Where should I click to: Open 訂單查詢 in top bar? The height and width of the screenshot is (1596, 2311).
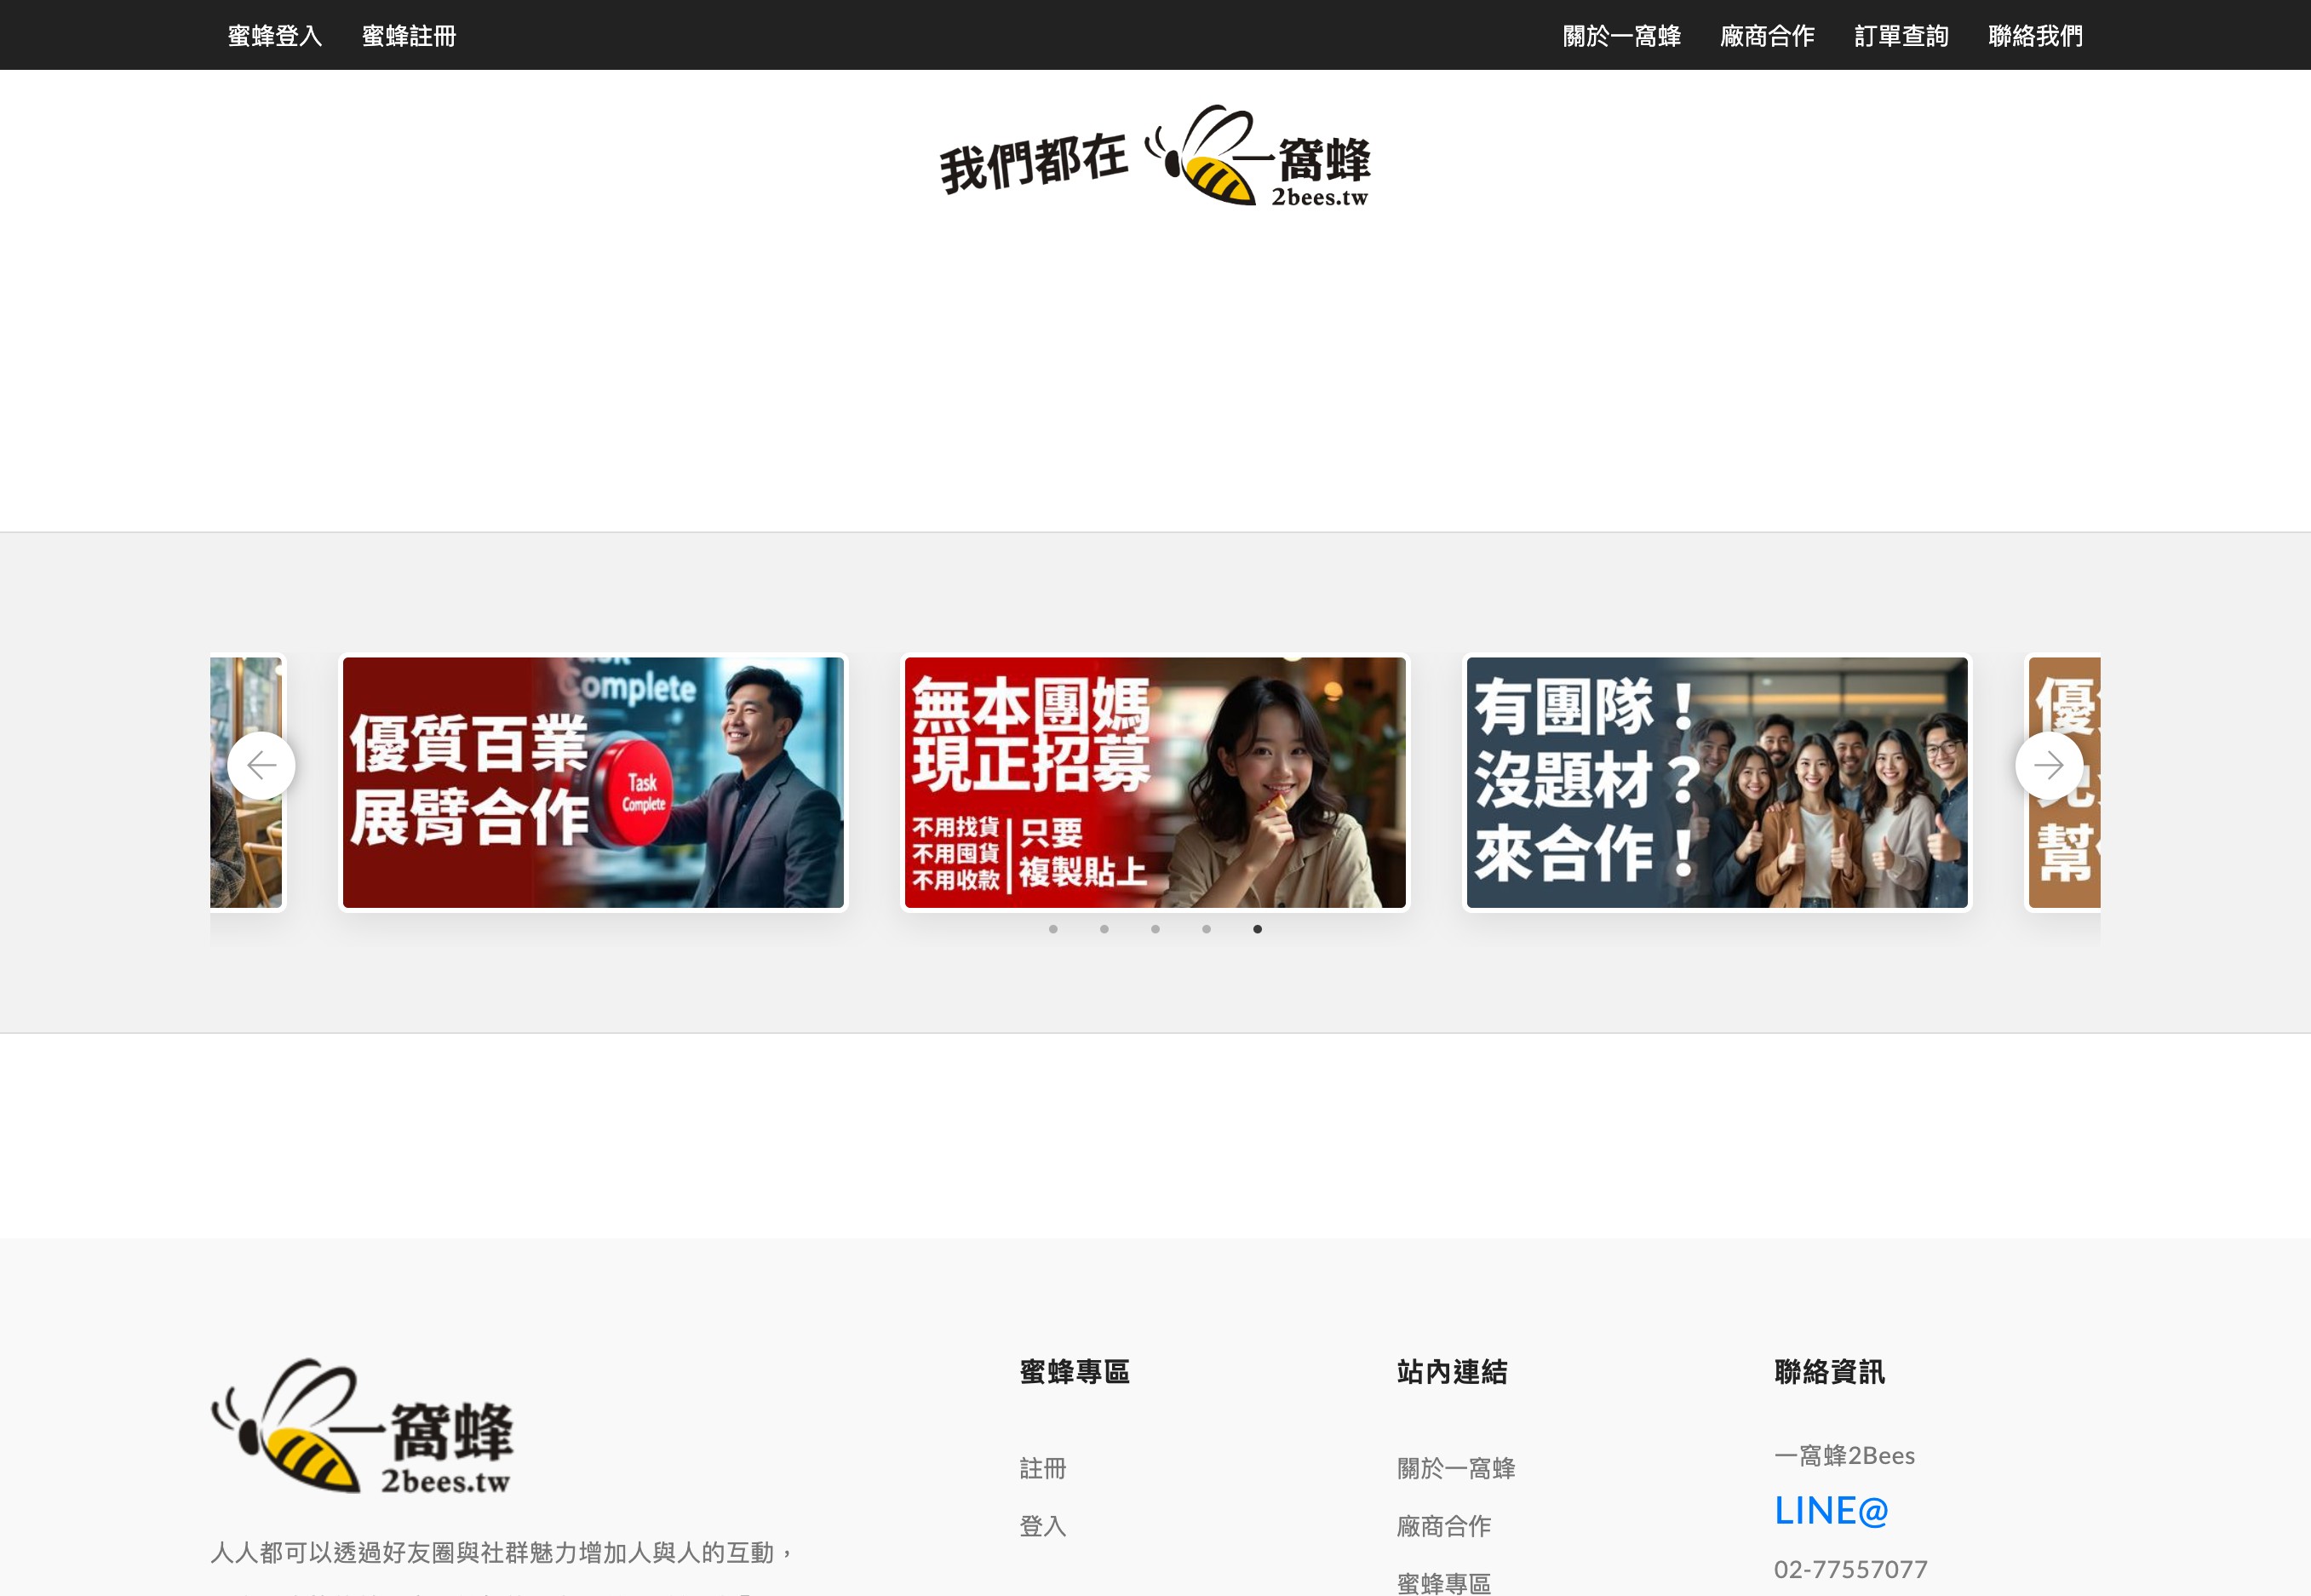(1901, 36)
